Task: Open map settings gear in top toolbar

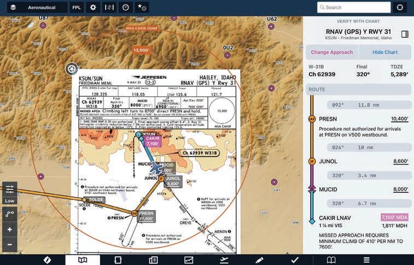Action: pyautogui.click(x=93, y=8)
